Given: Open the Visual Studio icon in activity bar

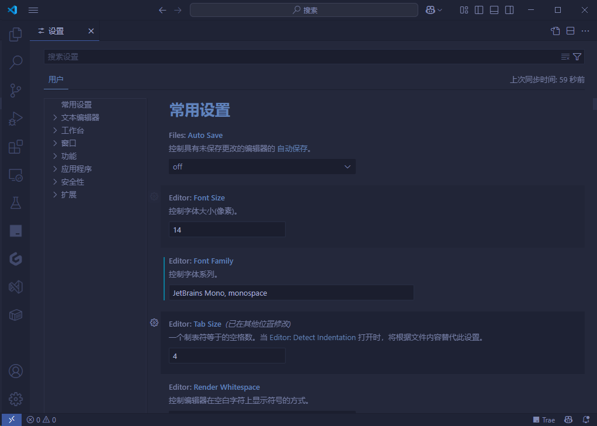Looking at the screenshot, I should coord(16,287).
